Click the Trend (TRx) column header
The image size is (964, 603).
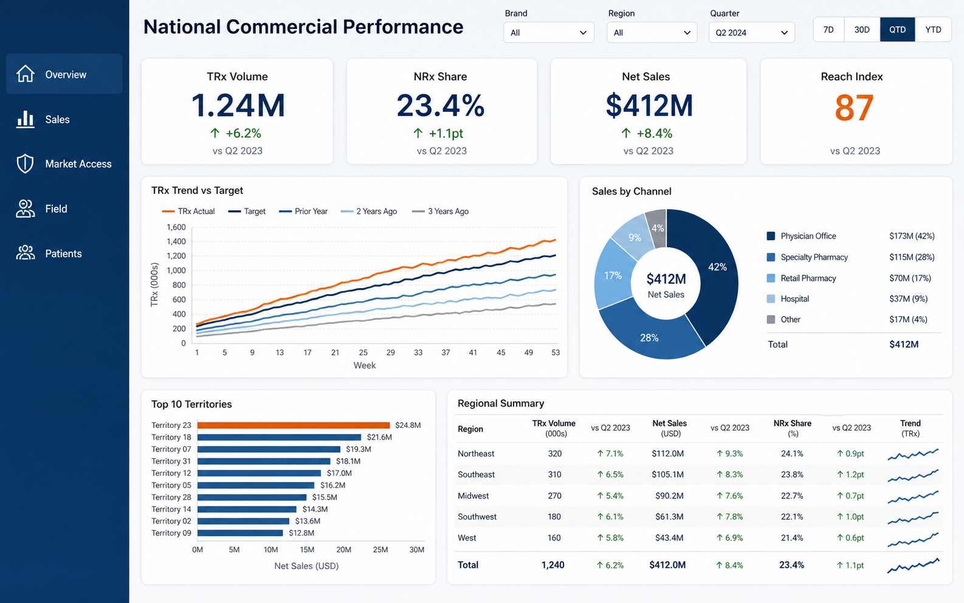tap(911, 428)
